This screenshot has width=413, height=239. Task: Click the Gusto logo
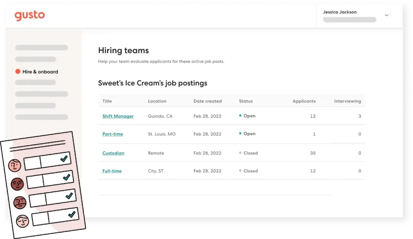coord(29,15)
